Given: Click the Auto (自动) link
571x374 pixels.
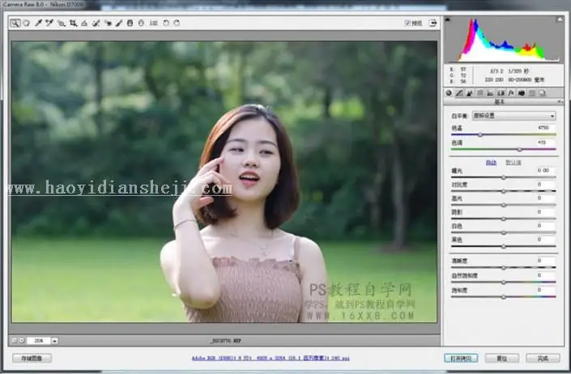Looking at the screenshot, I should click(491, 163).
